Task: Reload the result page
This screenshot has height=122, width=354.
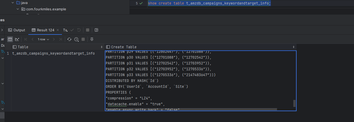Action: [x=69, y=39]
